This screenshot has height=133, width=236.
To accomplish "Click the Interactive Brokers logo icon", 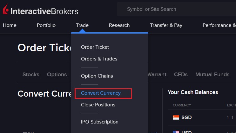I will click(x=6, y=9).
